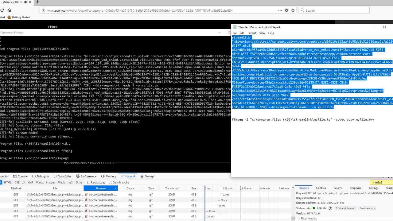Open Notepad Format menu

pos(252,33)
